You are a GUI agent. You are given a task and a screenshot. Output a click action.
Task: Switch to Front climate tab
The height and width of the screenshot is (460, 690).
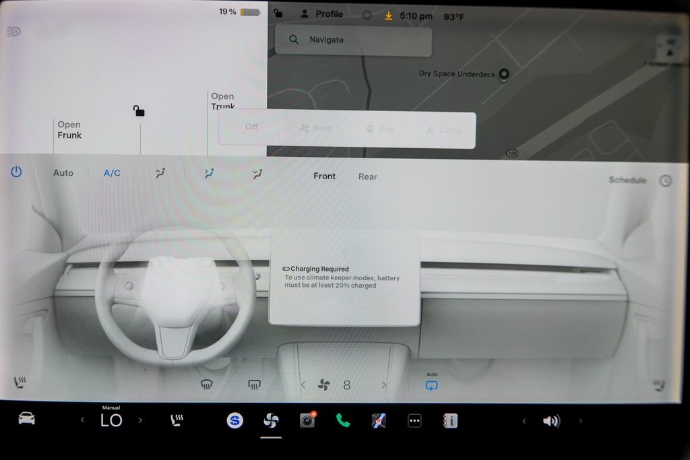click(x=324, y=176)
